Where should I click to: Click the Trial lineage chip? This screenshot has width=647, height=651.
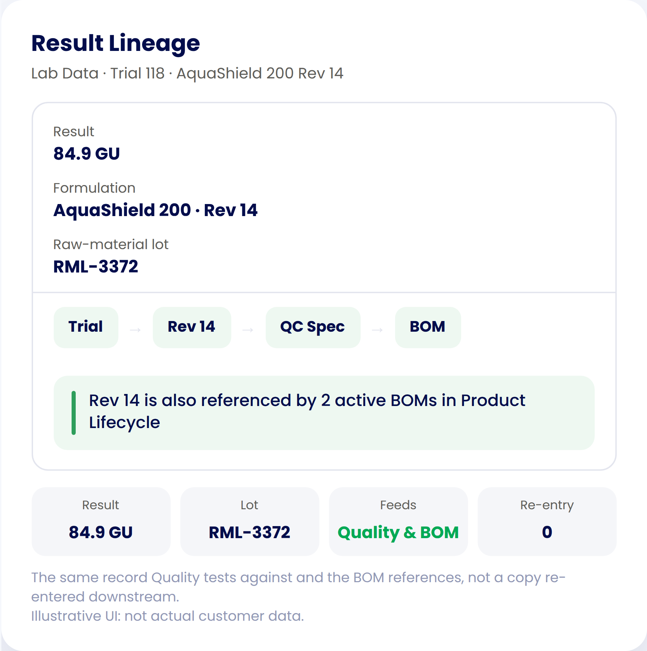86,327
